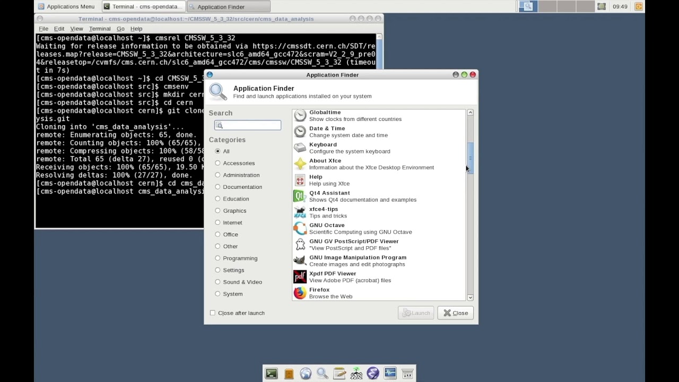The height and width of the screenshot is (382, 679).
Task: Select the Qt4 Assistant icon
Action: click(300, 196)
